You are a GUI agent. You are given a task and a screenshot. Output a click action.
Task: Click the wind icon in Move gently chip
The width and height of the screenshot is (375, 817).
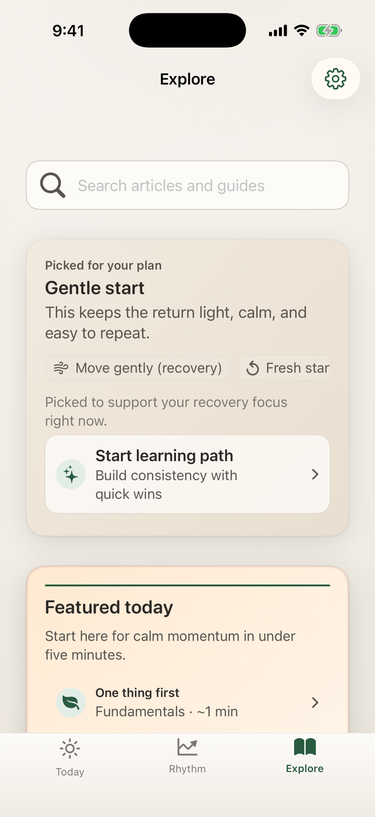tap(61, 368)
